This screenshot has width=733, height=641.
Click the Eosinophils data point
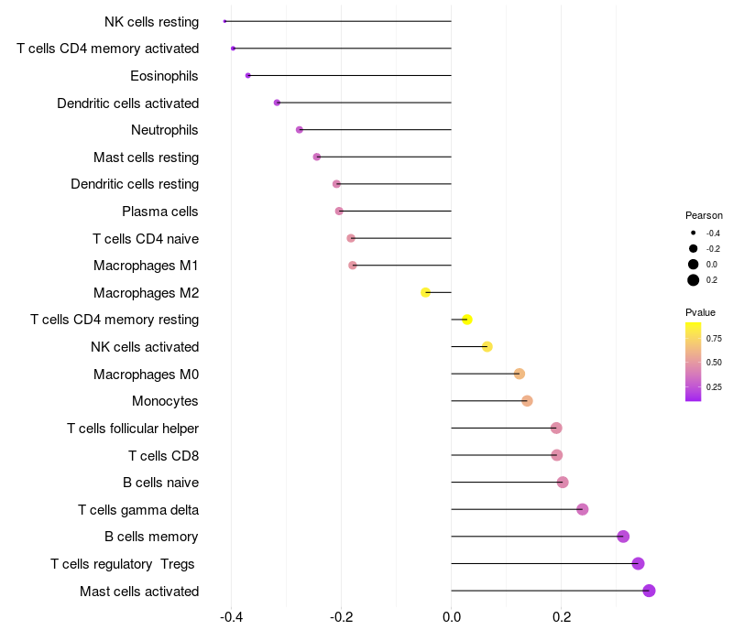247,75
